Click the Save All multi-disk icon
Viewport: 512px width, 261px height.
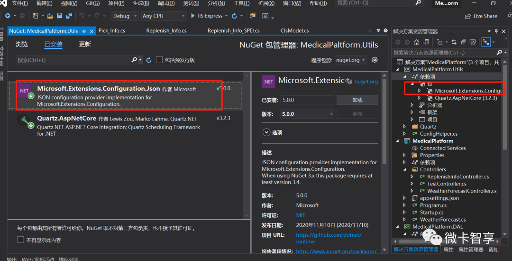tap(69, 16)
